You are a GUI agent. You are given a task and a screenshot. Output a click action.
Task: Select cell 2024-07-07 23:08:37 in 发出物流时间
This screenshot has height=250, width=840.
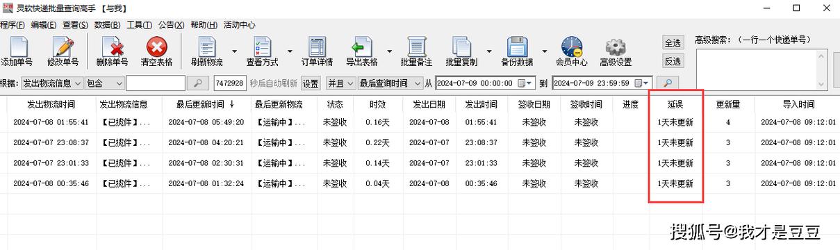[x=51, y=142]
